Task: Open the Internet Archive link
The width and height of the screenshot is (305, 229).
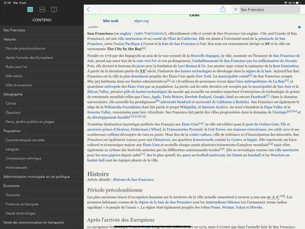Action: tap(214, 107)
